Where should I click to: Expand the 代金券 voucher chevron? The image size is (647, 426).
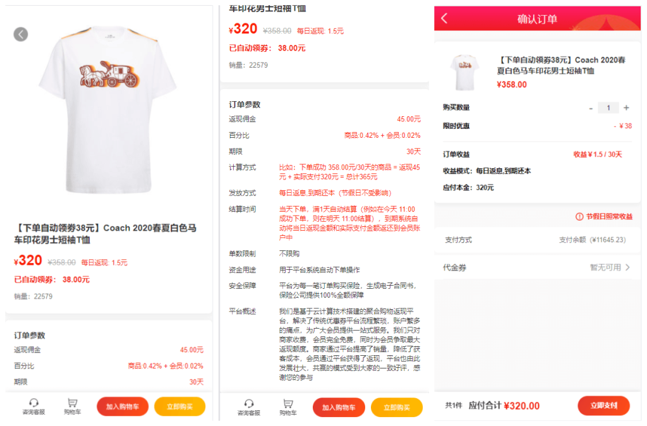coord(627,267)
